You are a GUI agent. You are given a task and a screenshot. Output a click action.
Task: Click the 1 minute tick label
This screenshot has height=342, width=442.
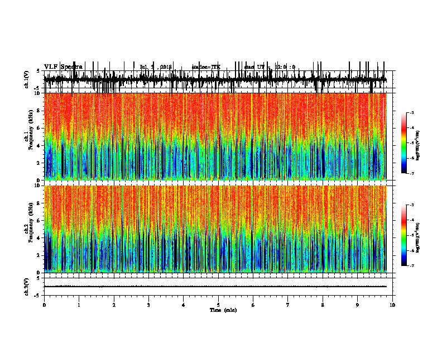coord(79,305)
